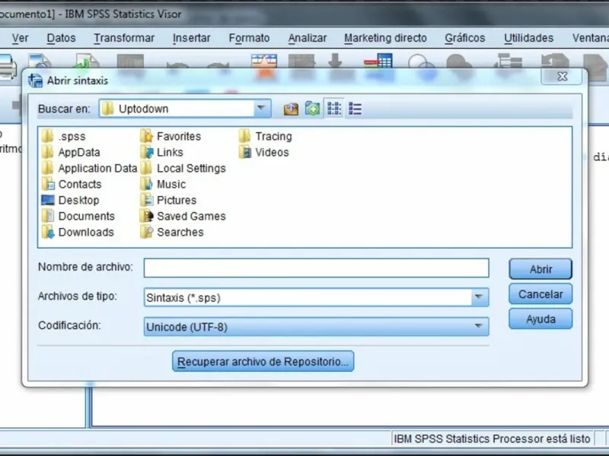Viewport: 609px width, 456px height.
Task: Open the Utilidades menu
Action: pyautogui.click(x=528, y=38)
